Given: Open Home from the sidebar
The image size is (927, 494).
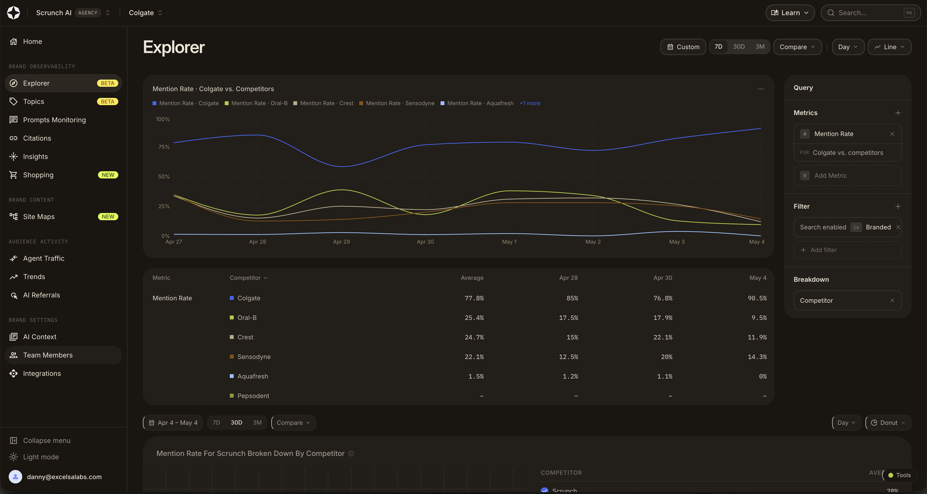Looking at the screenshot, I should point(63,42).
